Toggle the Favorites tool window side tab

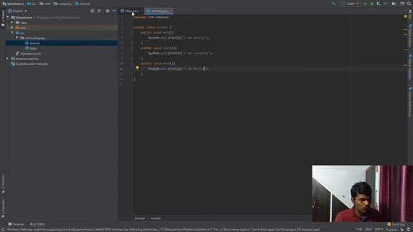tap(3, 209)
